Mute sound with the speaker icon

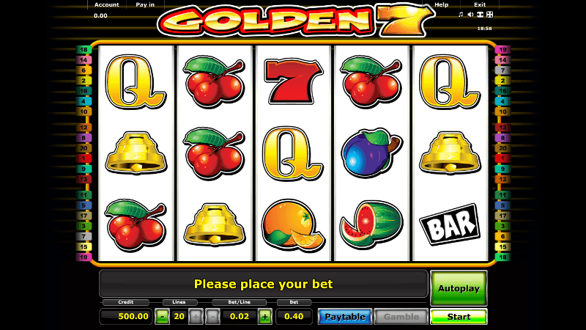[x=470, y=15]
